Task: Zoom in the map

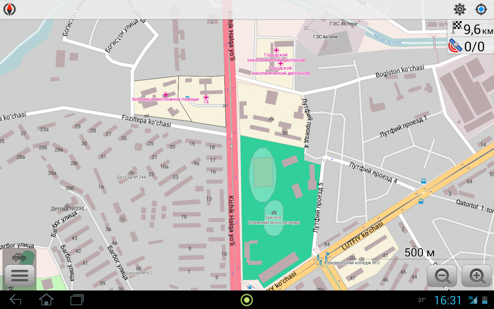Action: (x=477, y=276)
